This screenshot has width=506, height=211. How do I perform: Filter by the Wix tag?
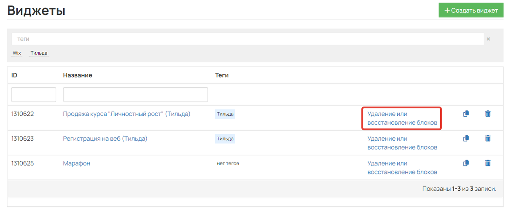click(x=17, y=53)
